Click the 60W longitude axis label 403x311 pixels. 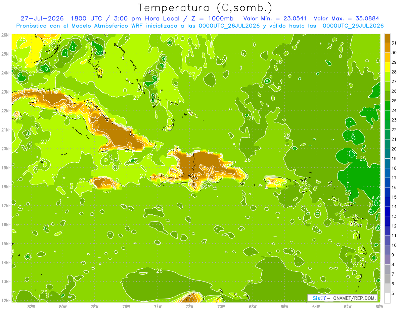tap(379, 306)
